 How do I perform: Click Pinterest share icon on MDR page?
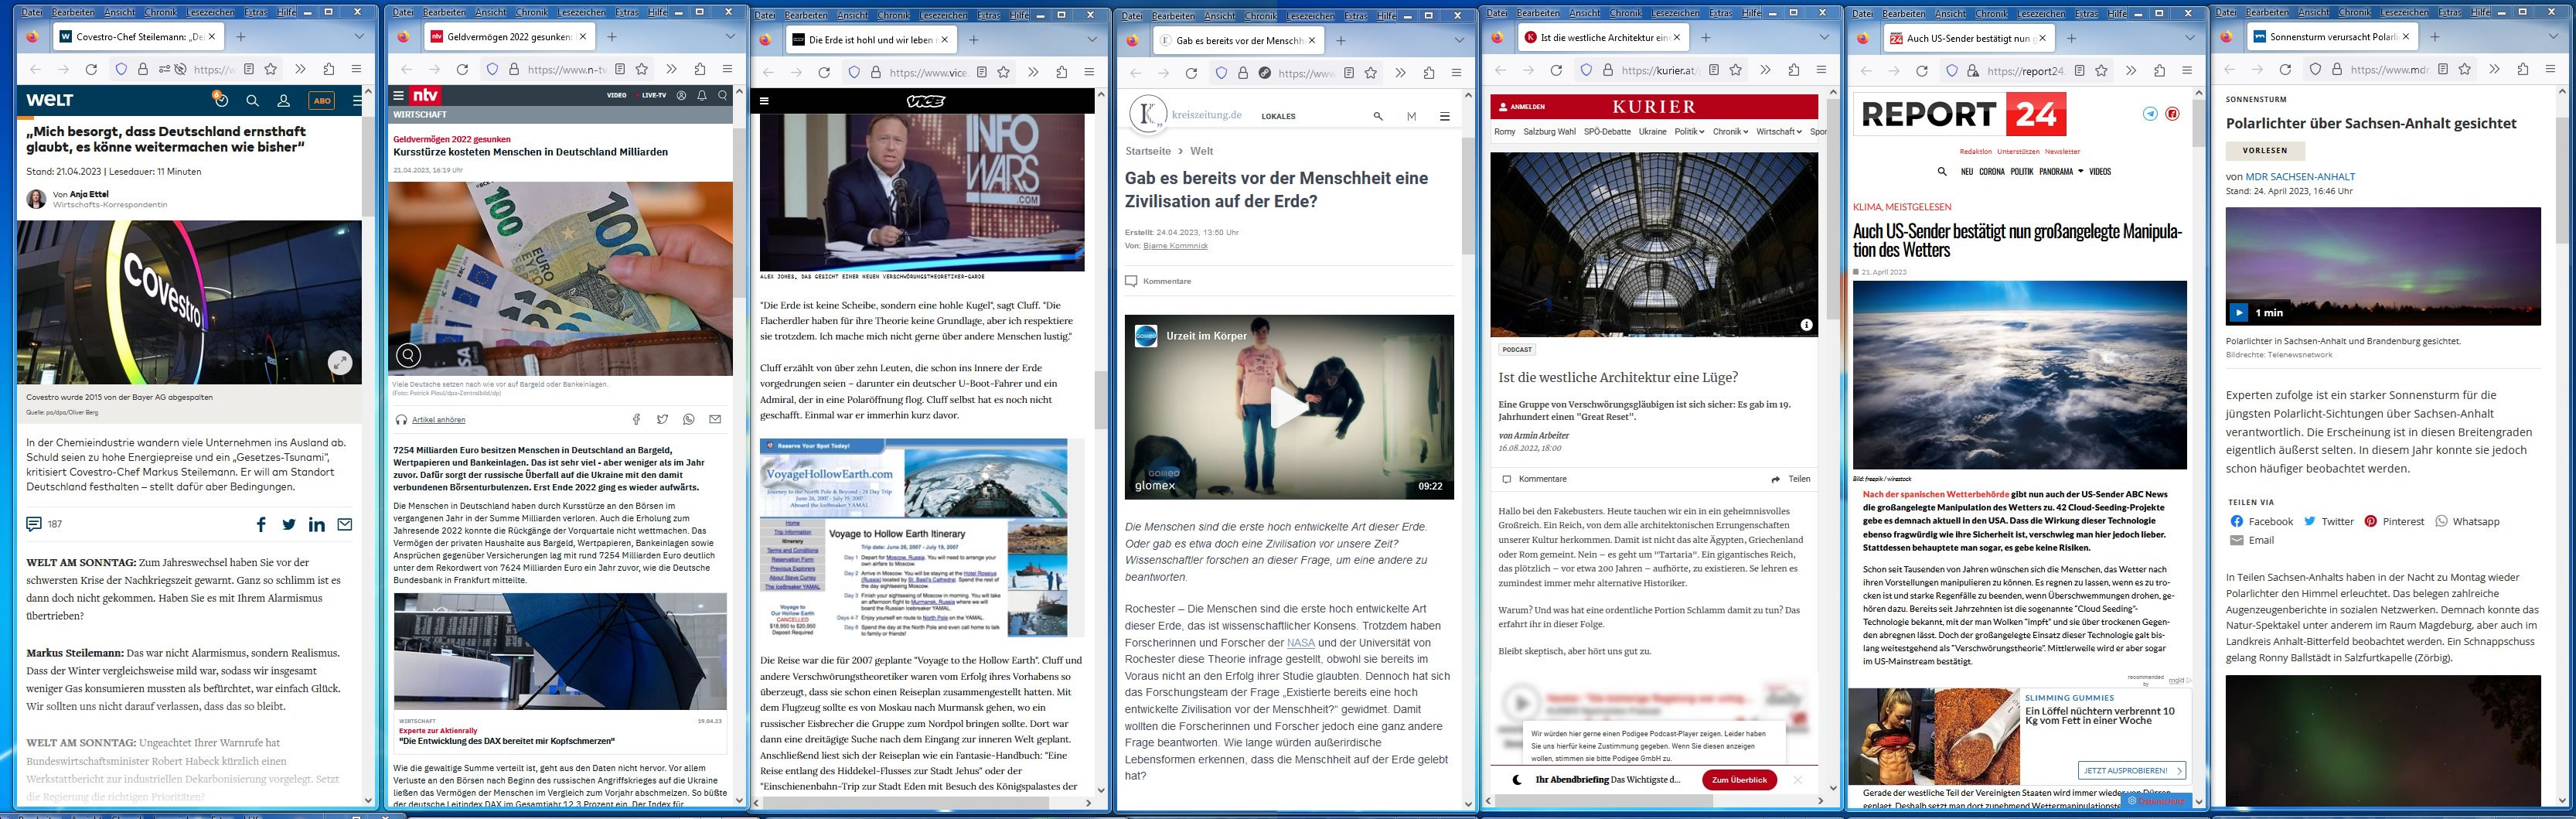tap(2370, 521)
